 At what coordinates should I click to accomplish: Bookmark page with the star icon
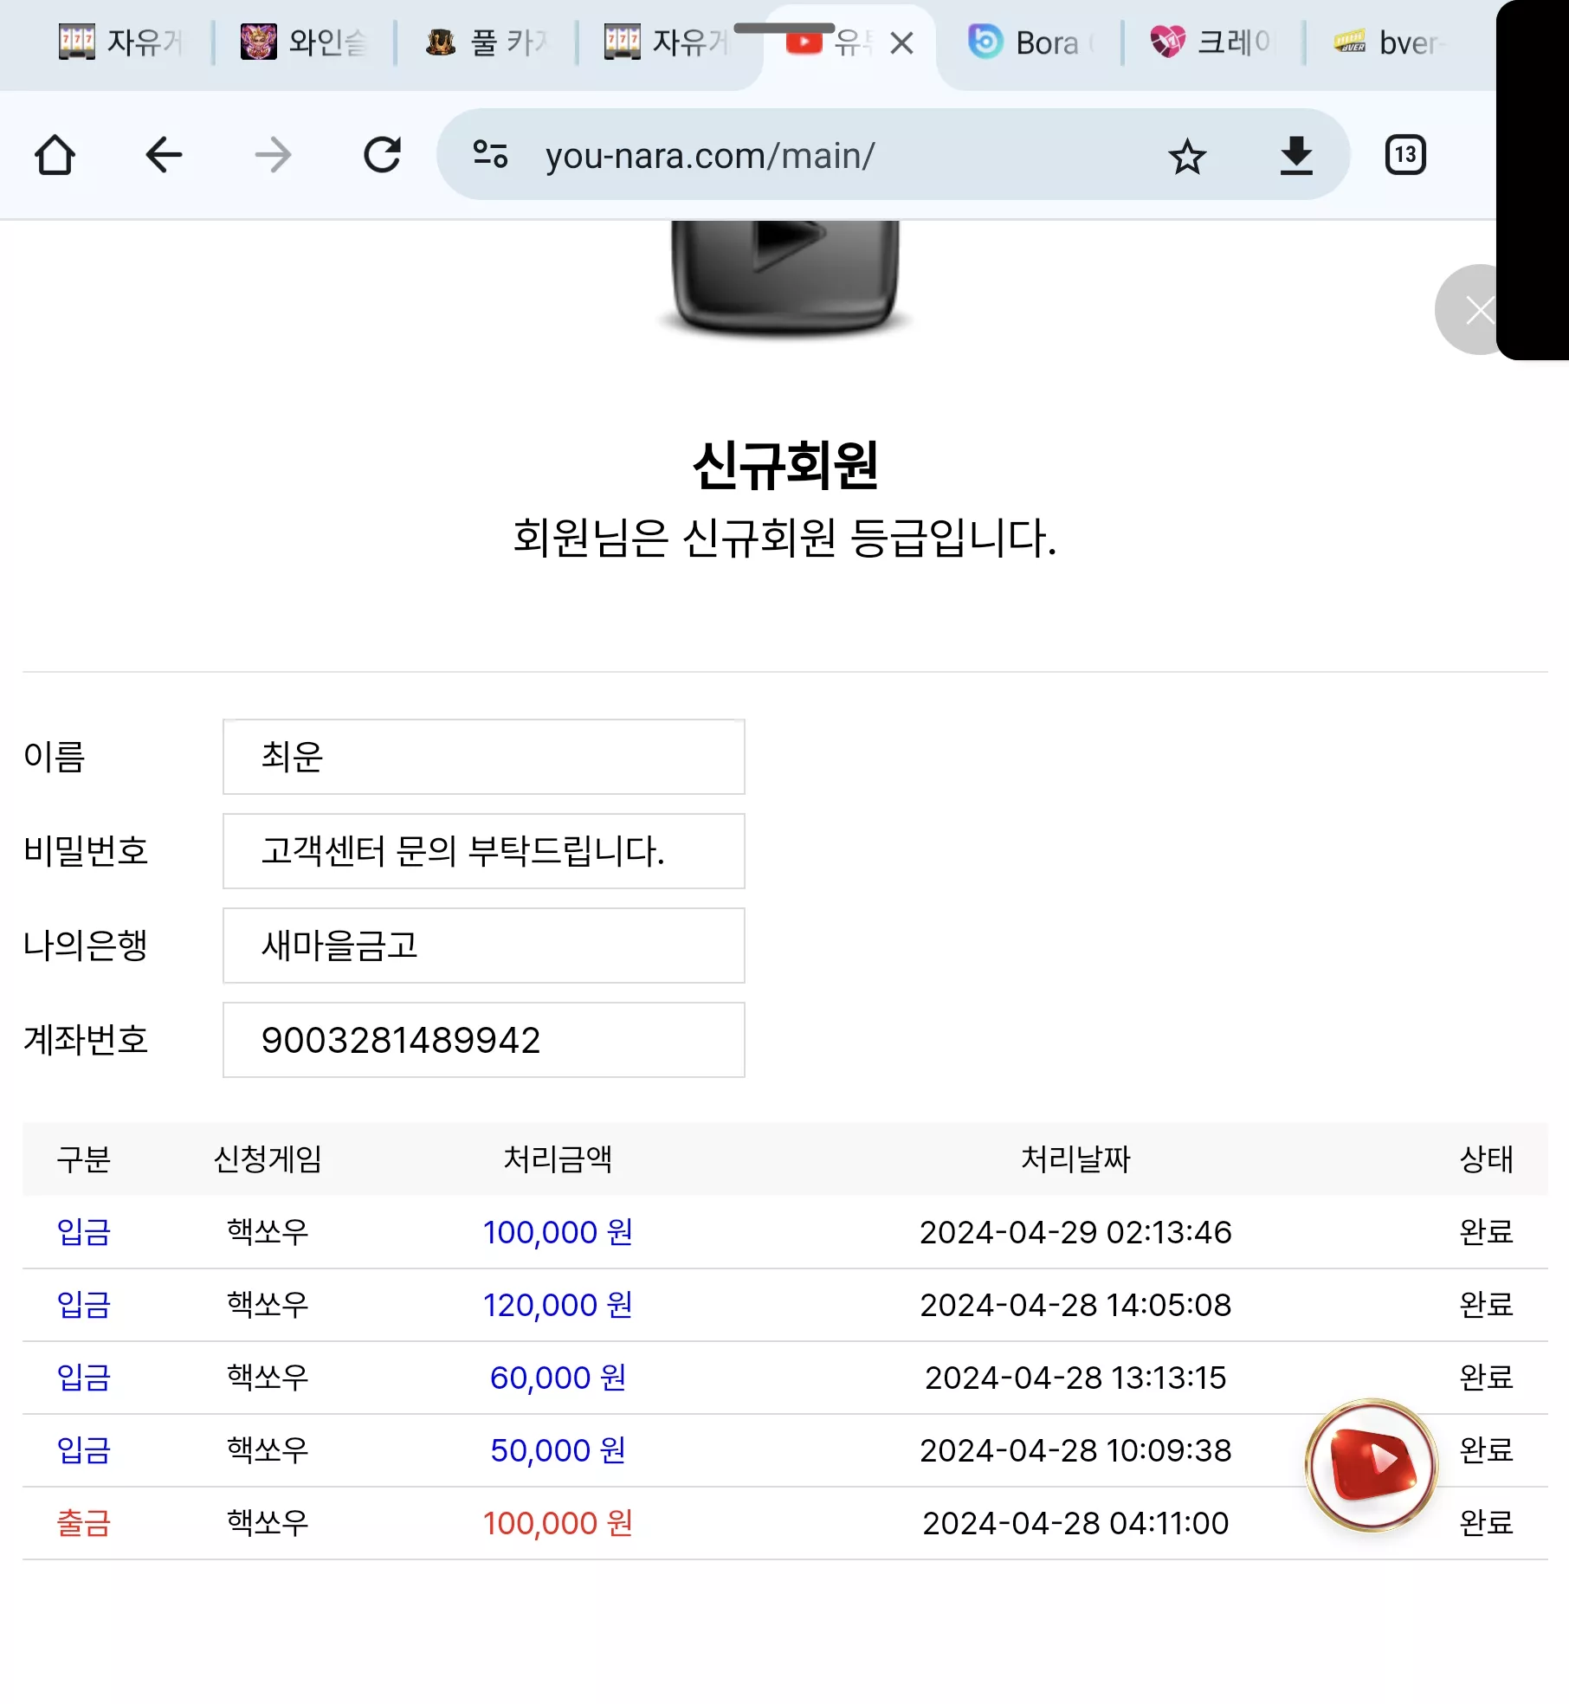tap(1187, 157)
